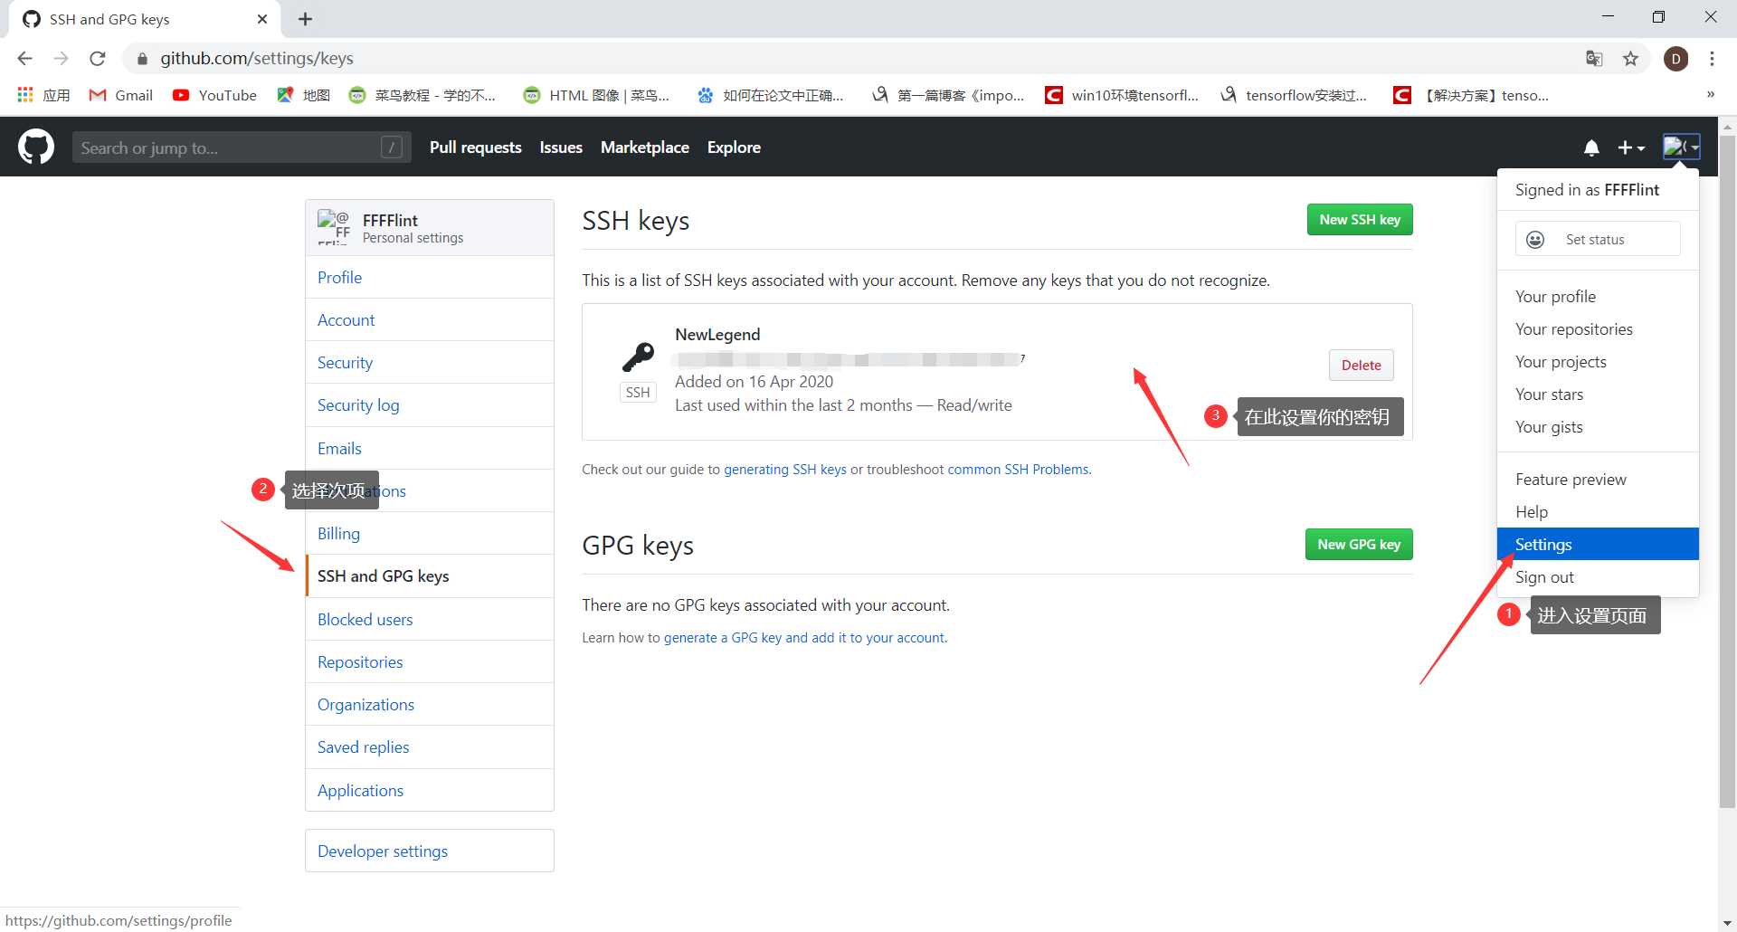This screenshot has height=932, width=1737.
Task: Open the 如何在论文中正确 bookmark
Action: click(770, 95)
